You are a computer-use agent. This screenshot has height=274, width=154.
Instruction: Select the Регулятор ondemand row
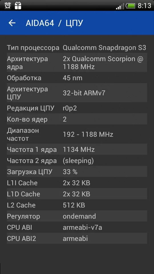[x=77, y=216]
